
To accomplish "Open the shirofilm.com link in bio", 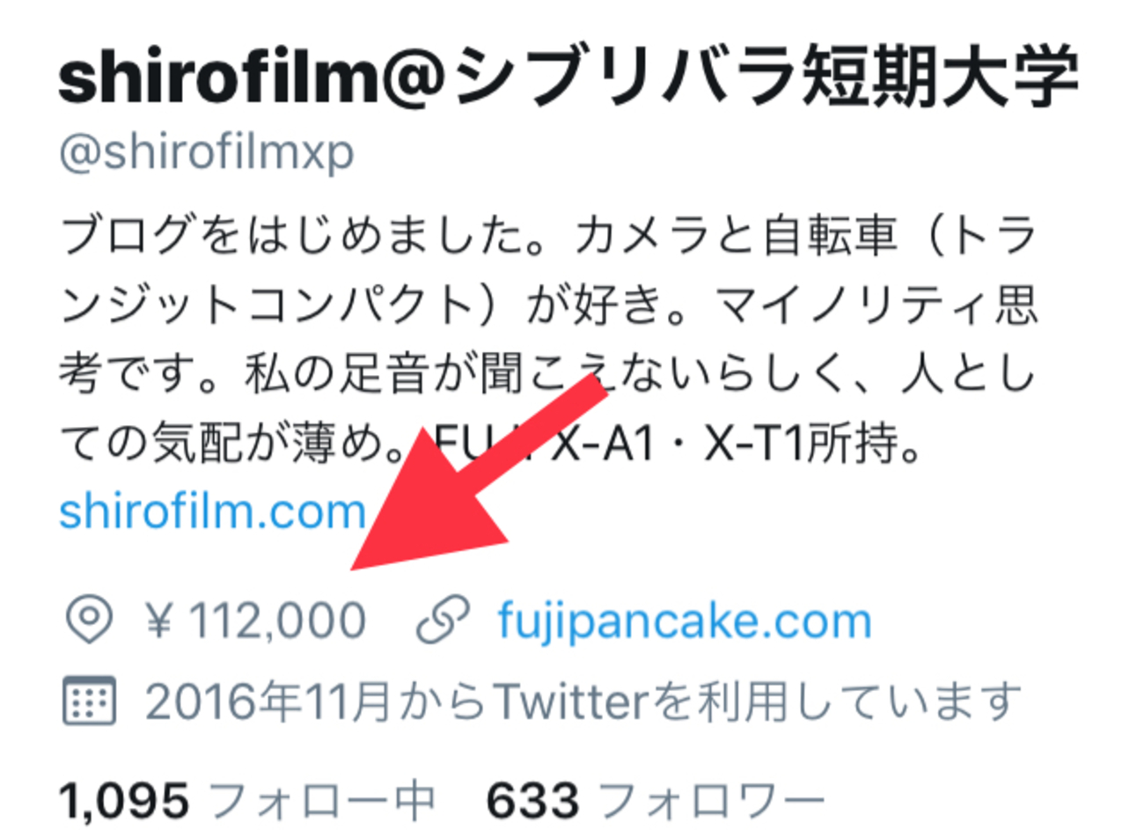I will (x=212, y=510).
